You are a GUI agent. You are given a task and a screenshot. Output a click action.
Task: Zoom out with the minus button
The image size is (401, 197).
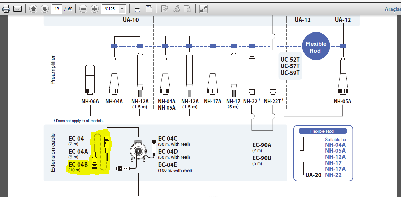pyautogui.click(x=83, y=9)
